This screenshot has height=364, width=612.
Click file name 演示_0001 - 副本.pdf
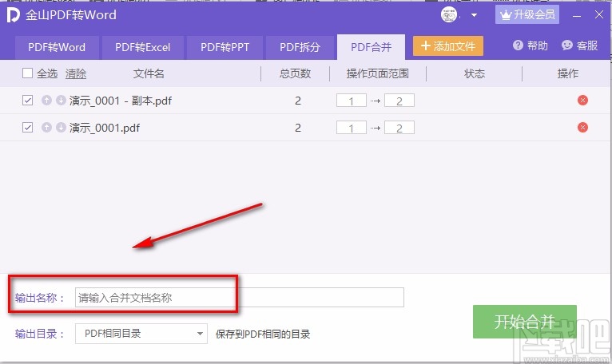pyautogui.click(x=121, y=101)
